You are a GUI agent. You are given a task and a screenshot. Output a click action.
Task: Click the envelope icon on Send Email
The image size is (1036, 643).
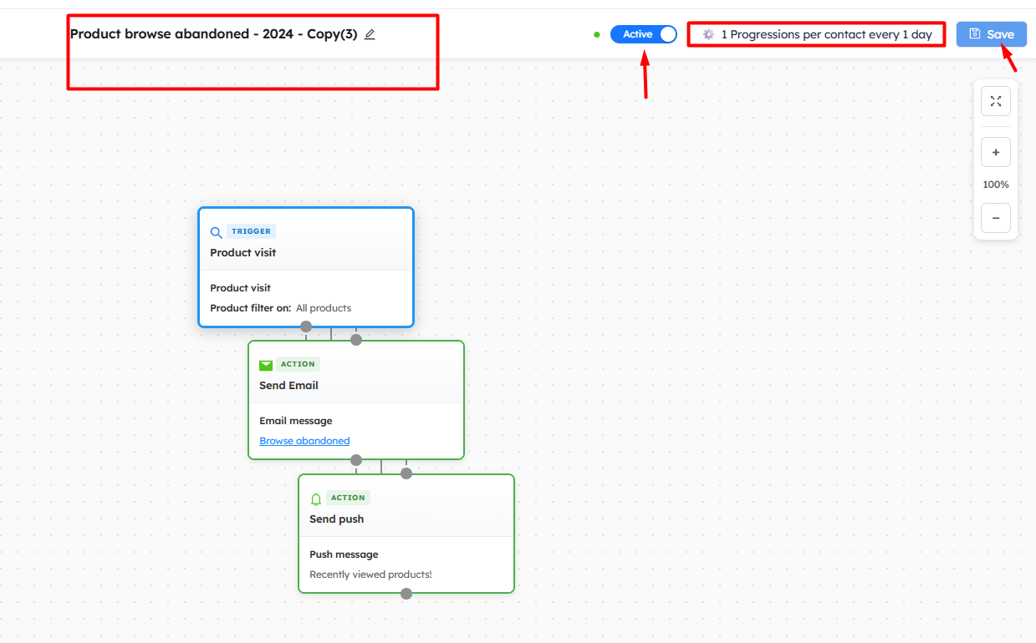tap(266, 365)
